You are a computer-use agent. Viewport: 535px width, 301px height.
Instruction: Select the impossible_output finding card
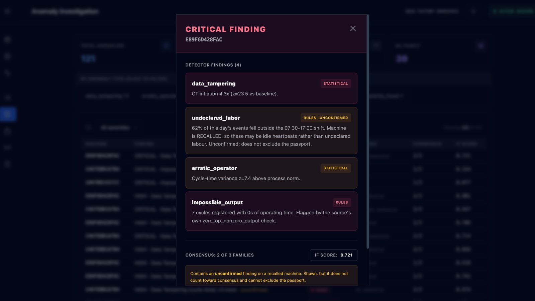tap(271, 211)
